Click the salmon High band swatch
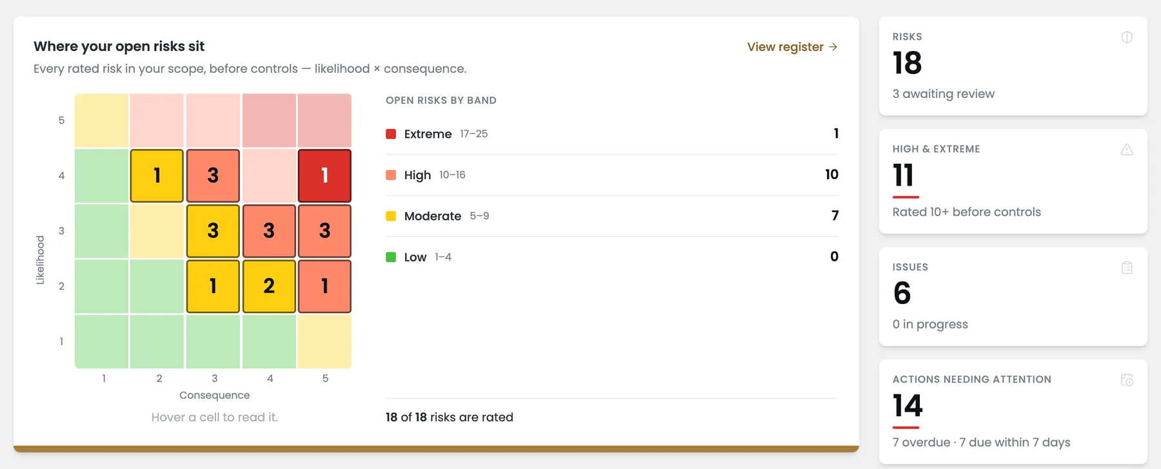Image resolution: width=1161 pixels, height=469 pixels. 391,175
